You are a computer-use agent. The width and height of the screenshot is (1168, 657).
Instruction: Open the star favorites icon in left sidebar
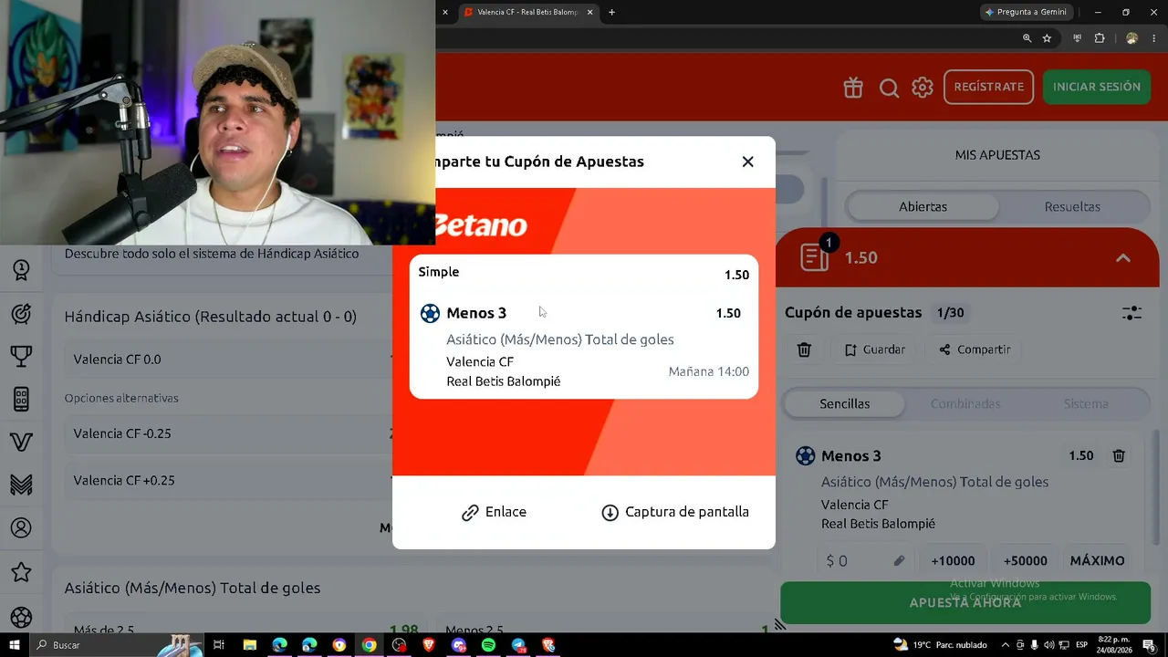[21, 572]
